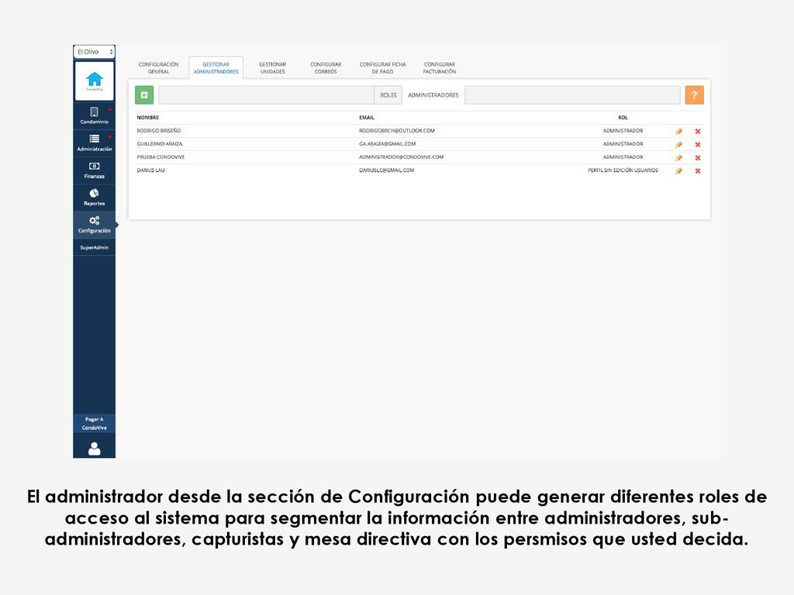Switch to Configurar Ficha de Pago tab
The height and width of the screenshot is (595, 794).
[383, 68]
